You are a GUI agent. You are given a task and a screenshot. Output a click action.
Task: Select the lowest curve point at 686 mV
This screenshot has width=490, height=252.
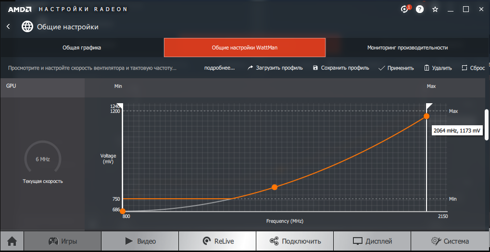click(123, 211)
